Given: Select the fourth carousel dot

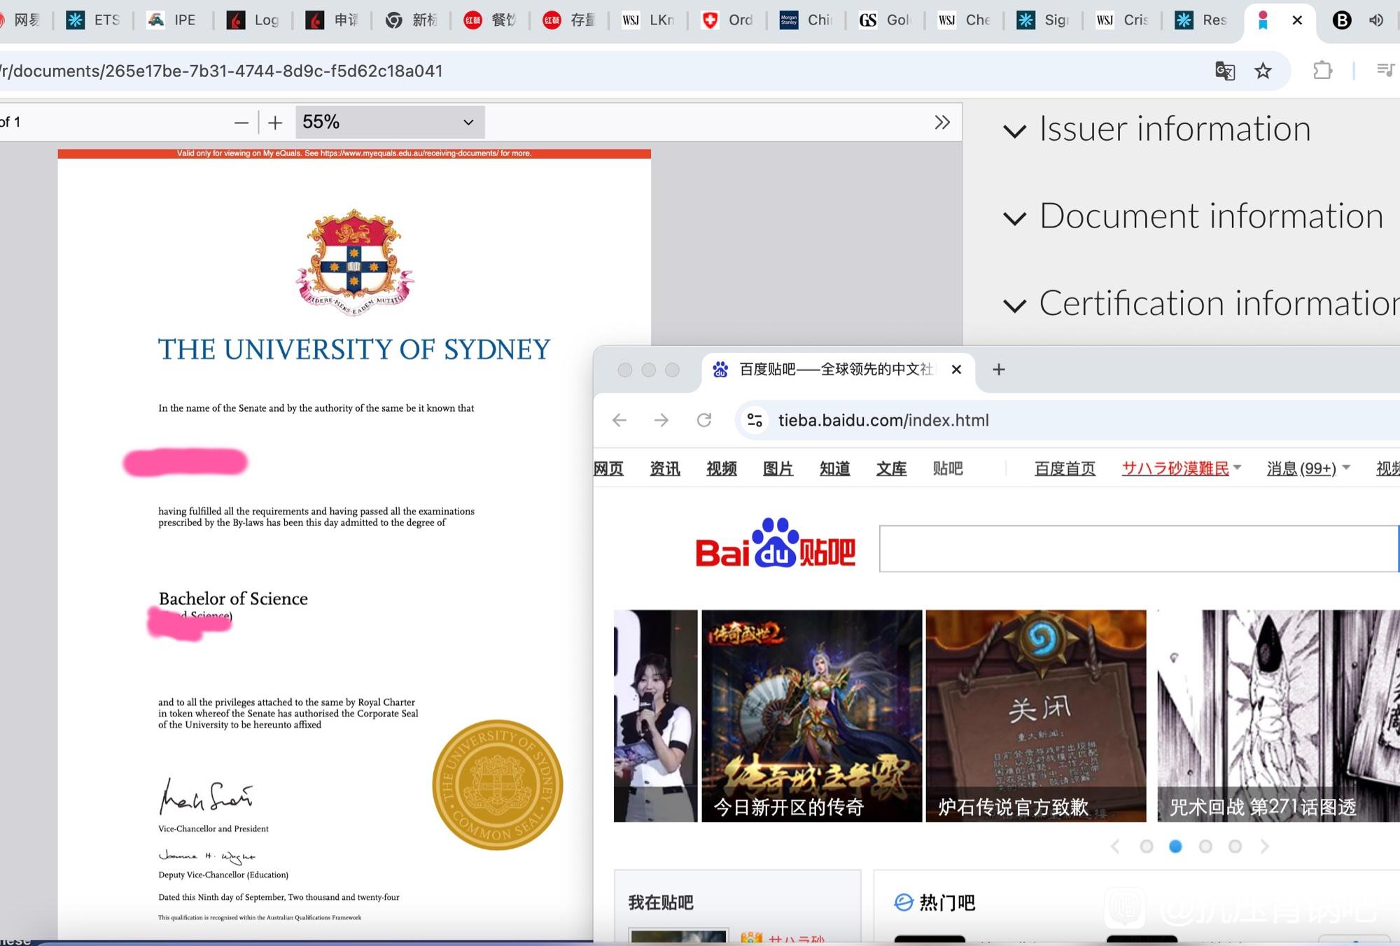Looking at the screenshot, I should (1235, 847).
